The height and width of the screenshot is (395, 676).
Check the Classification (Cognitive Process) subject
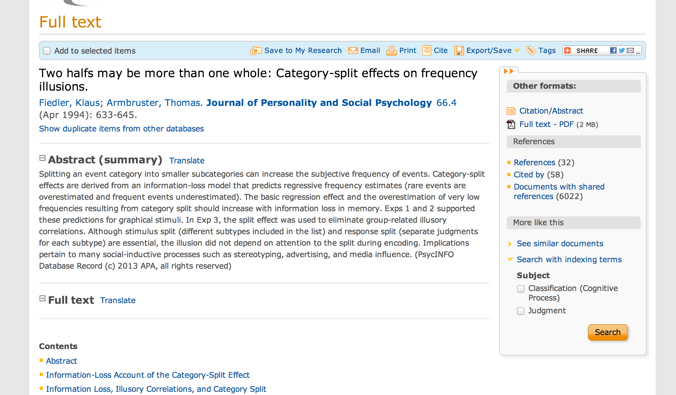pyautogui.click(x=521, y=289)
